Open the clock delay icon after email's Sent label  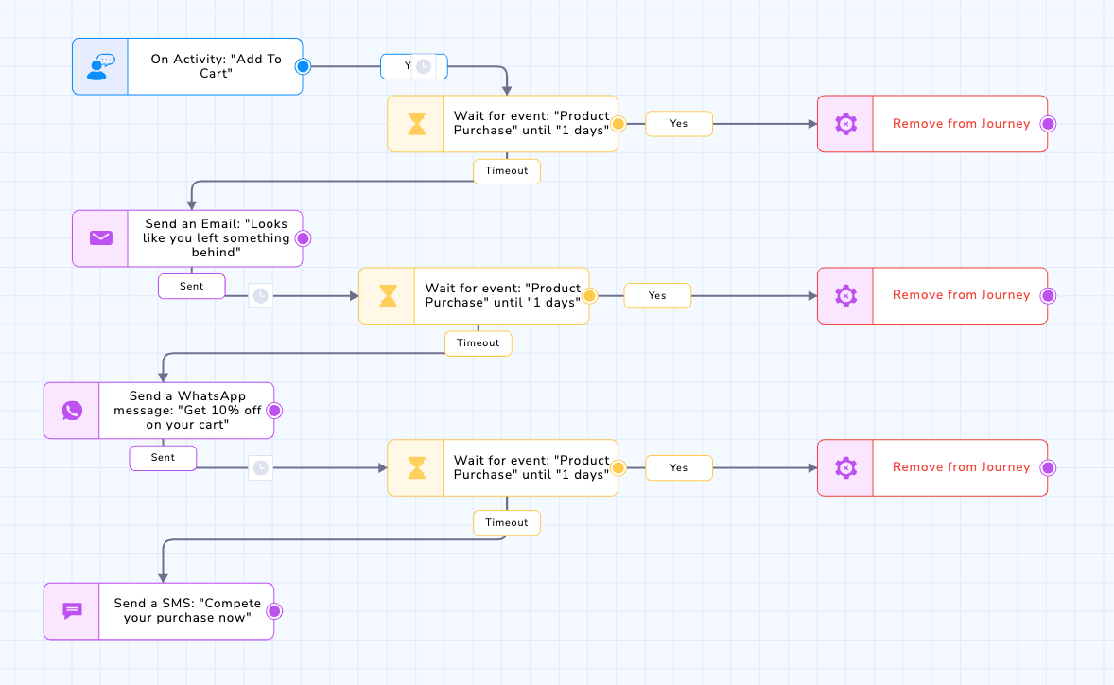tap(261, 295)
